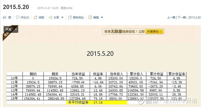
Task: Click cell value 288148.89
Action: pos(56,99)
